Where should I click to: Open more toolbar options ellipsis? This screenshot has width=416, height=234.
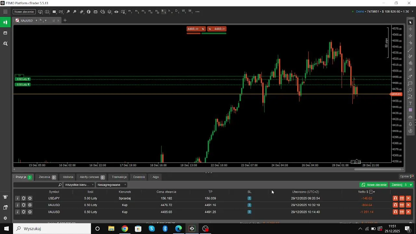tap(197, 12)
